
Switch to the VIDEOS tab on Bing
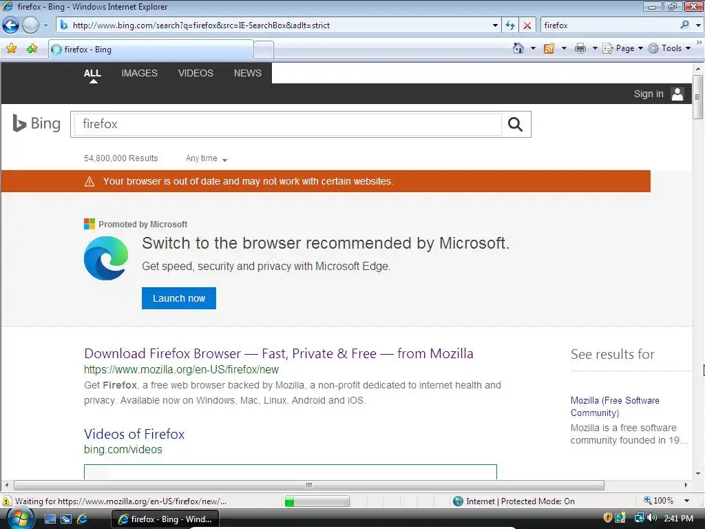pyautogui.click(x=196, y=73)
